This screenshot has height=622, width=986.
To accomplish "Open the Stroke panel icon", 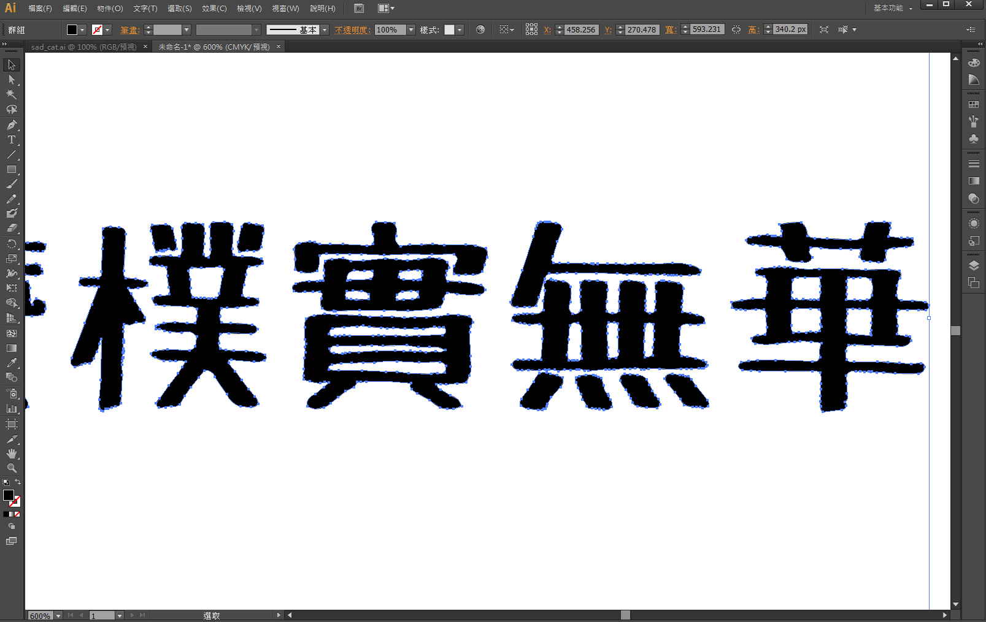I will point(974,164).
